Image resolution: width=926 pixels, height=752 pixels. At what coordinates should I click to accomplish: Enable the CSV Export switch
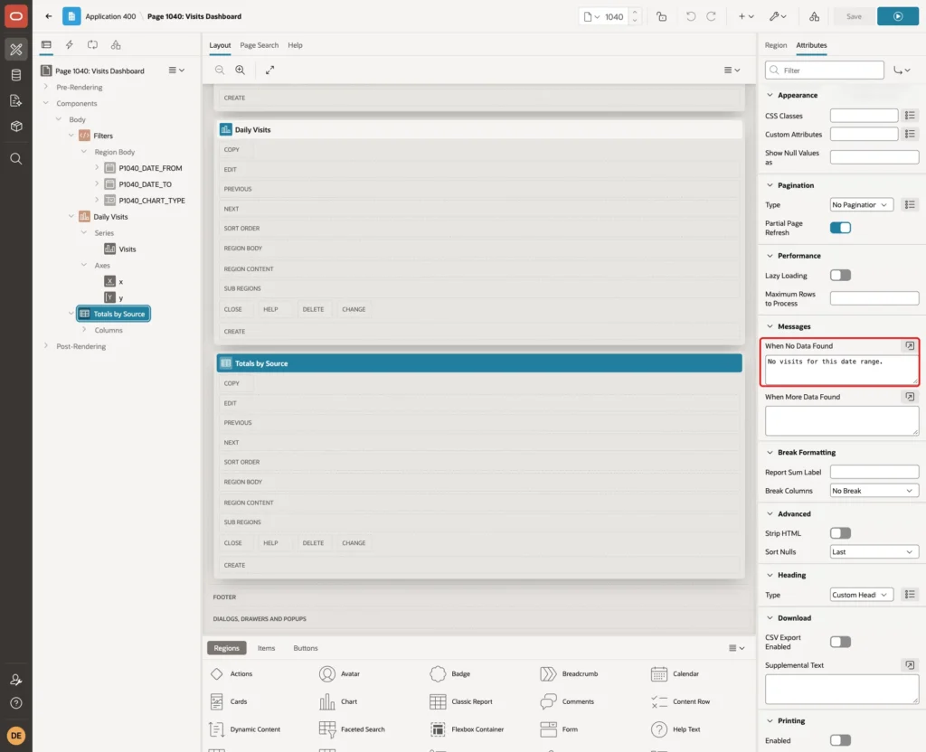(x=840, y=642)
